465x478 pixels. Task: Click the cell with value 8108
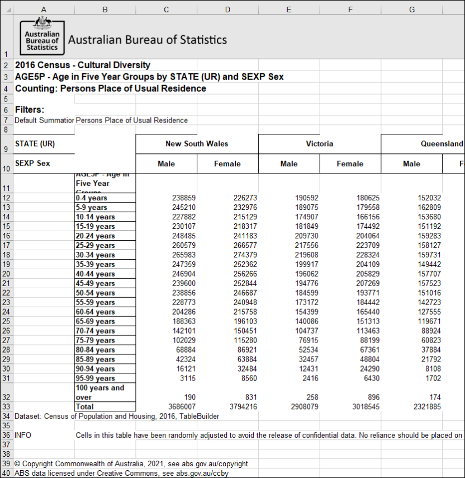(x=412, y=368)
